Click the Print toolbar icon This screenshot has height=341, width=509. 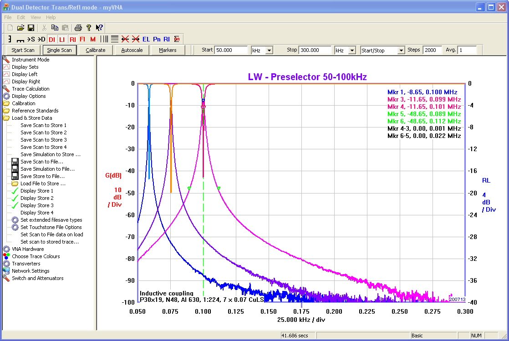click(78, 28)
